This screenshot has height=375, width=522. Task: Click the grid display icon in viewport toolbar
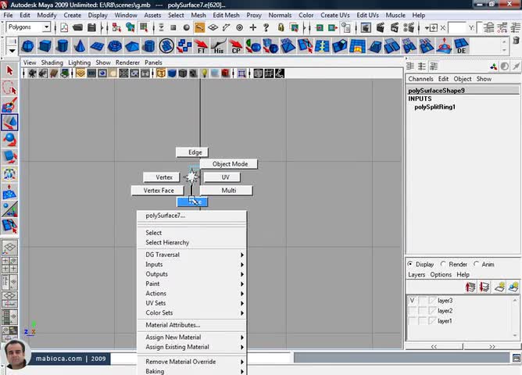pos(80,73)
